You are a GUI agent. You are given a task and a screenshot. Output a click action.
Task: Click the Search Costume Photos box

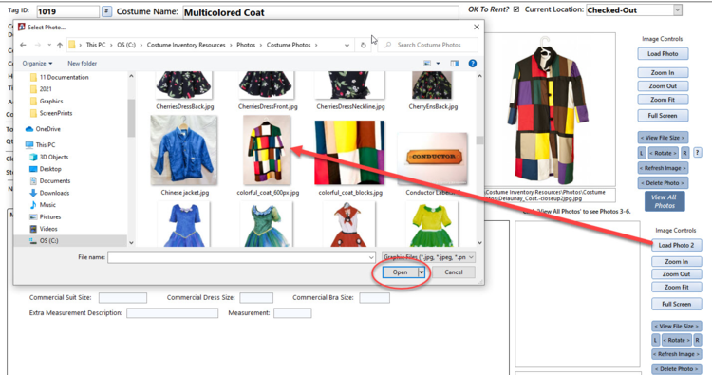click(427, 45)
